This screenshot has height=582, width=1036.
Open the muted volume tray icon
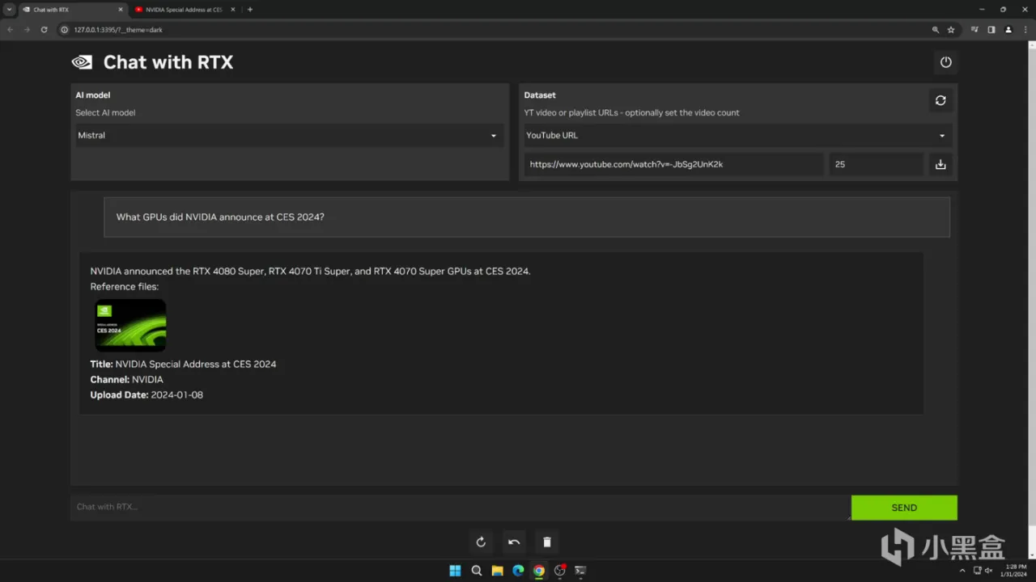click(990, 571)
